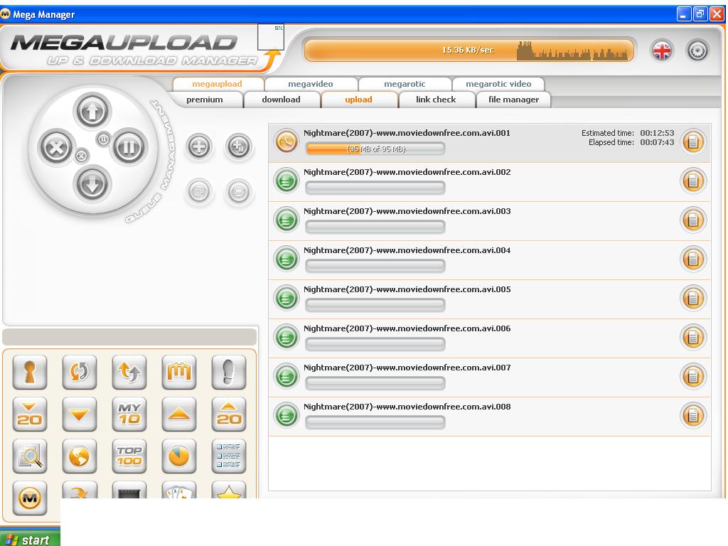This screenshot has width=728, height=546.
Task: Click the empty progress bar of avi.002
Action: (375, 188)
